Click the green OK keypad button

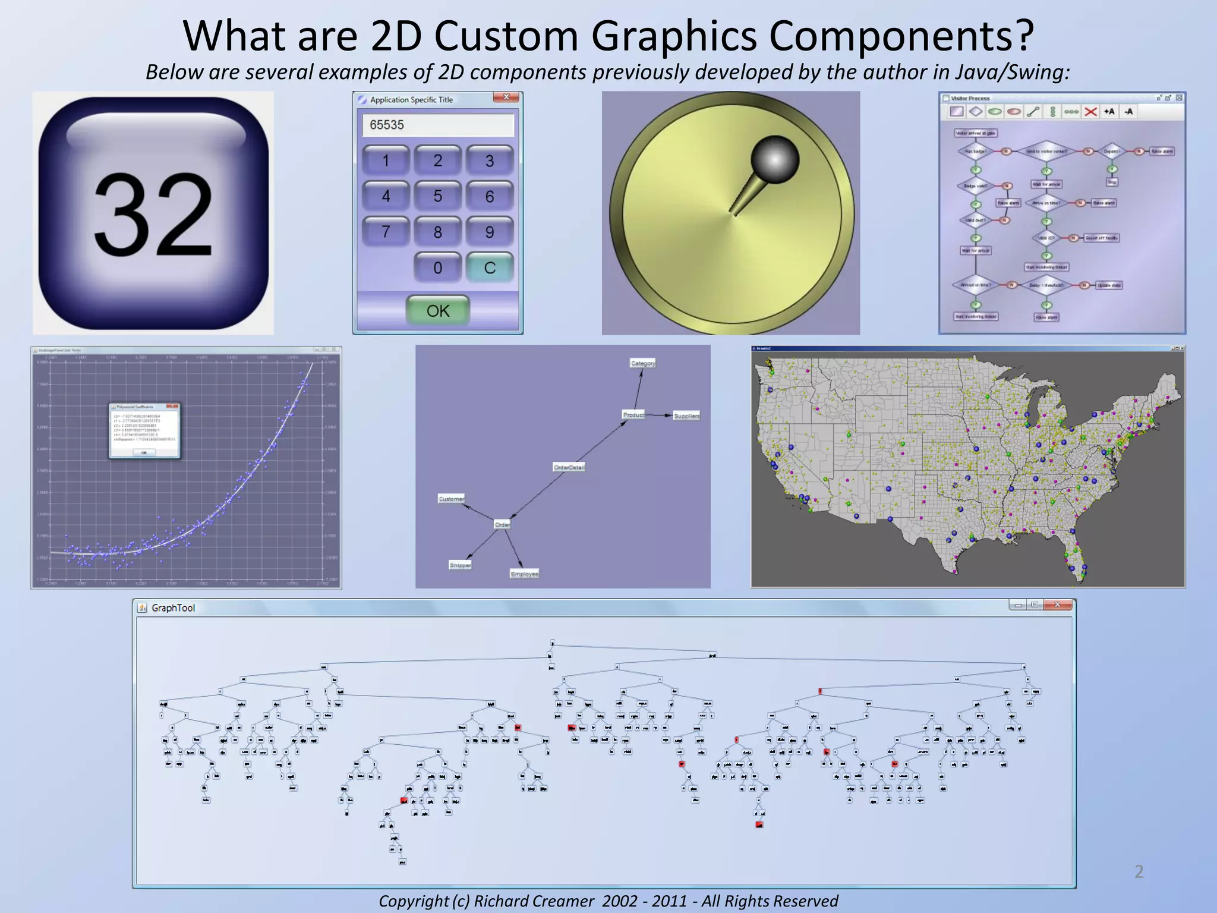point(438,310)
